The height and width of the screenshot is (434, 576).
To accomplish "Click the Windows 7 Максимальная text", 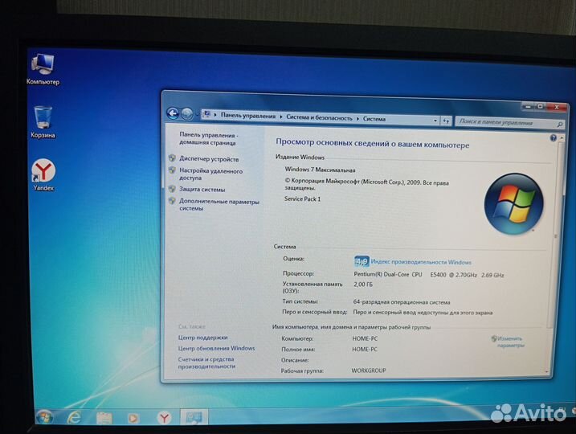I will tap(320, 170).
